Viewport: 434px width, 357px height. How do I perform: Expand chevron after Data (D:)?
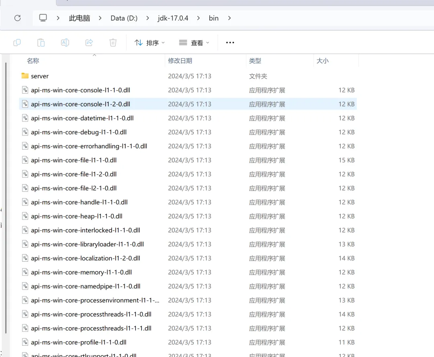[147, 18]
